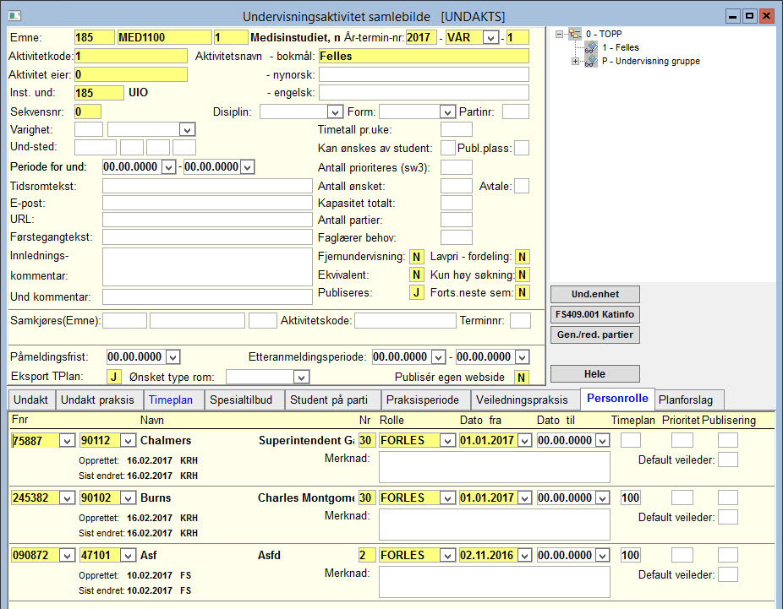Click the Aktivitetsnavn nynorsk field
Image resolution: width=783 pixels, height=609 pixels.
point(424,75)
